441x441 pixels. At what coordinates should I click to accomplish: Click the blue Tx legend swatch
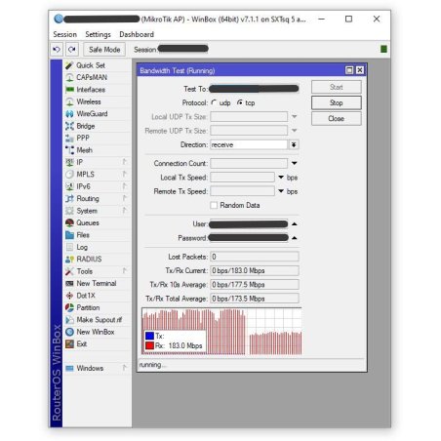149,336
